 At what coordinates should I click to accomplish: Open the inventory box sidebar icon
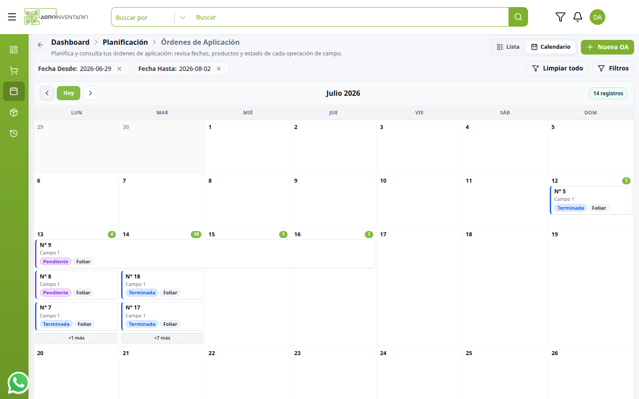14,113
